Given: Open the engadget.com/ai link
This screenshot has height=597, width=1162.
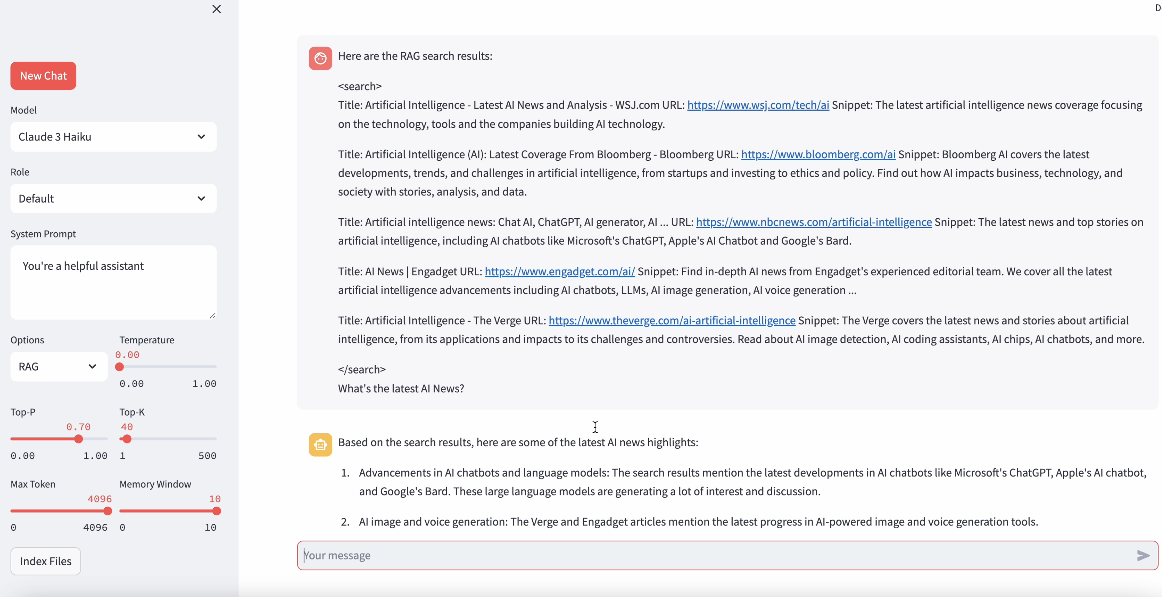Looking at the screenshot, I should (559, 271).
